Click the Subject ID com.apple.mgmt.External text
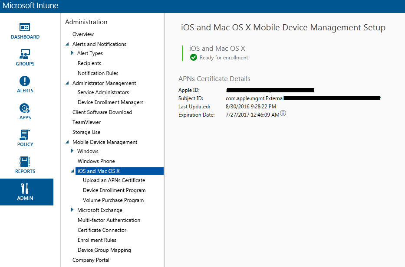The image size is (405, 267). tap(255, 98)
